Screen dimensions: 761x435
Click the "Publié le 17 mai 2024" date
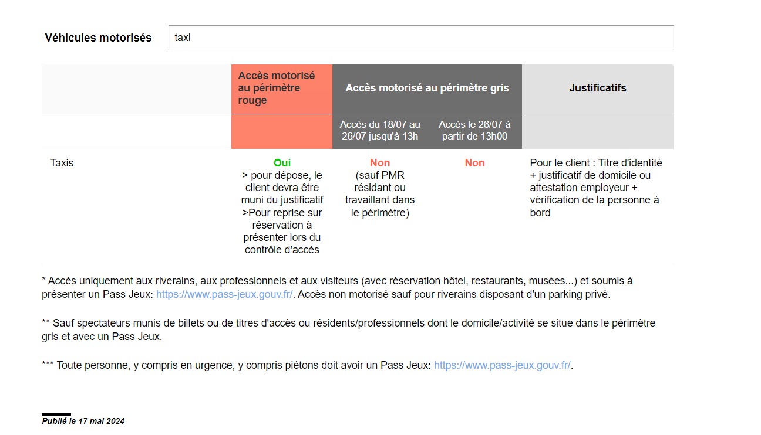tap(83, 421)
